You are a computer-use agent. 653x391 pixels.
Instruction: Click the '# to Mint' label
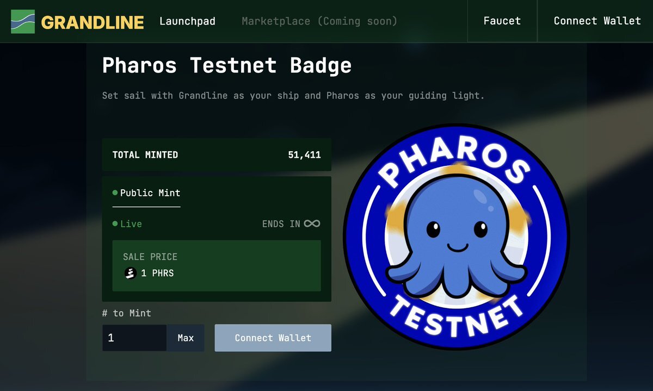pos(127,313)
